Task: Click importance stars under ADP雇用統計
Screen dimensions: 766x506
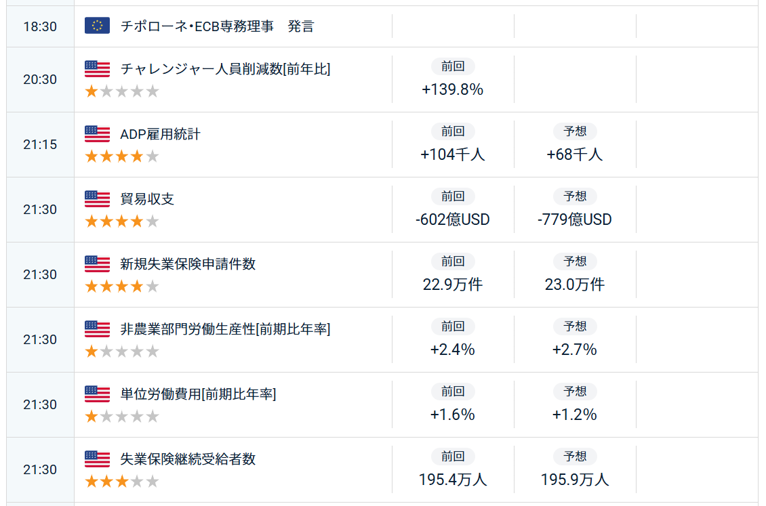Action: click(121, 156)
